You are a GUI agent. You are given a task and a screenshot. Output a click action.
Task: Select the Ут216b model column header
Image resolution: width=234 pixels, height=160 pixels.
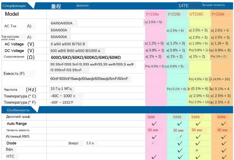coord(174,14)
